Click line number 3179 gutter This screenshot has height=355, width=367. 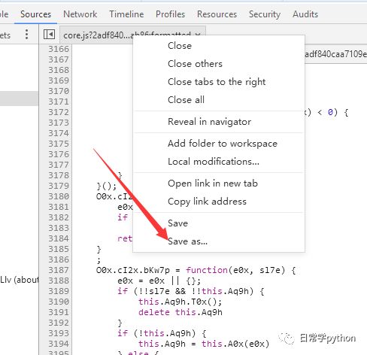[x=59, y=186]
